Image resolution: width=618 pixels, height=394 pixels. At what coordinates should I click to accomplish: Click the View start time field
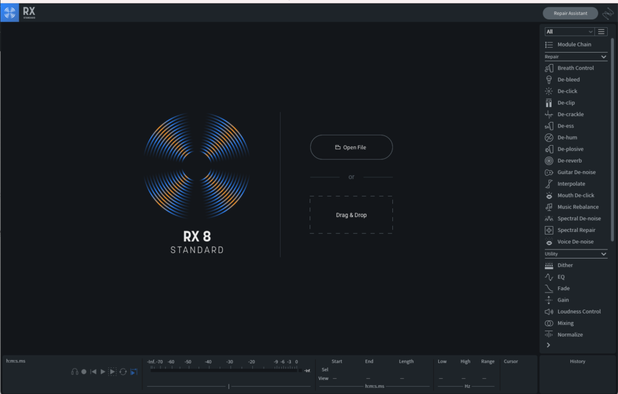[x=335, y=379]
